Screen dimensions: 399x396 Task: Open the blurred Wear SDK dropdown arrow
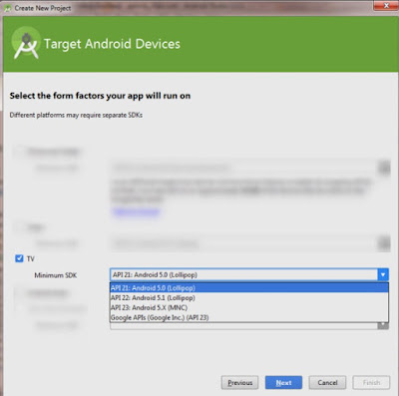pos(384,243)
